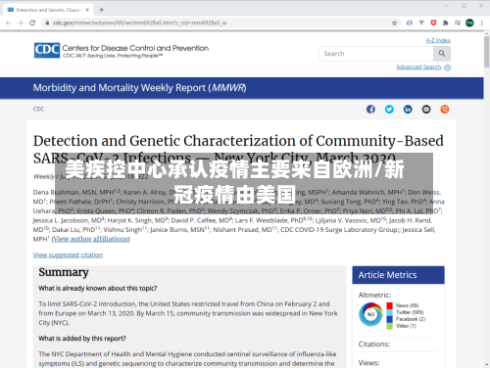Viewport: 490px width, 368px height.
Task: Click the search magnifier button
Action: pyautogui.click(x=442, y=54)
